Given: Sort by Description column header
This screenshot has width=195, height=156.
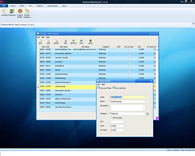Looking at the screenshot, I should tap(85, 47).
